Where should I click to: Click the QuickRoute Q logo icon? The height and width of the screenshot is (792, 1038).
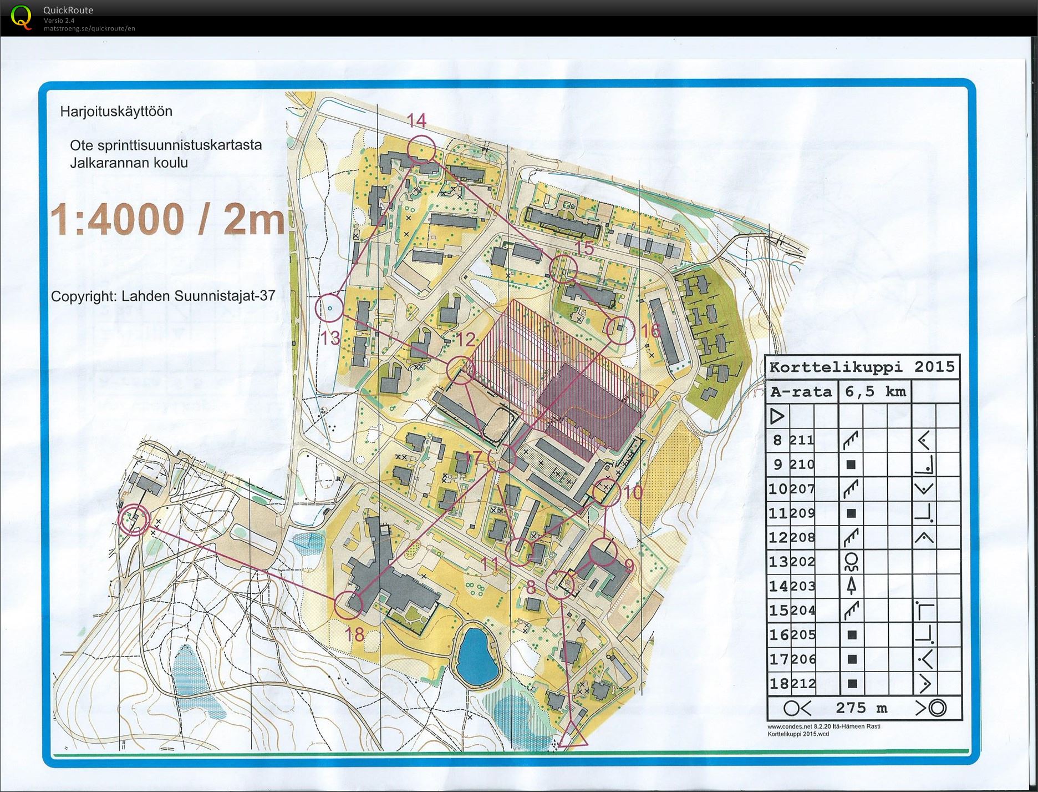(21, 17)
